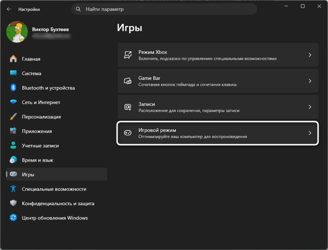Click description 'Оптимизируйте ваш компьютер для воспроизведения'
Image resolution: width=328 pixels, height=250 pixels.
pyautogui.click(x=193, y=137)
